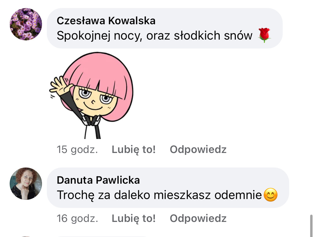This screenshot has height=237, width=315.
Task: Open Danuta Pawlicka's profile photo
Action: pyautogui.click(x=26, y=184)
